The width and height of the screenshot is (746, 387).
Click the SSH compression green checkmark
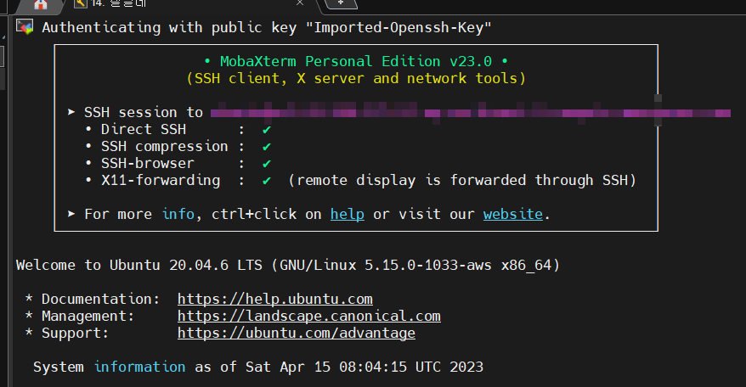click(267, 147)
